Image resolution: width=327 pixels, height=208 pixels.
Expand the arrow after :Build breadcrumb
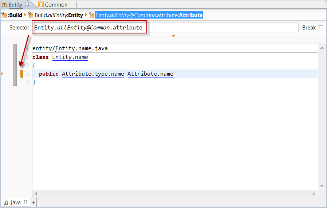click(25, 15)
